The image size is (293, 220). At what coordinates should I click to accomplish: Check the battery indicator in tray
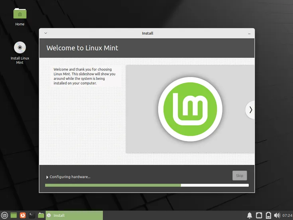268,215
